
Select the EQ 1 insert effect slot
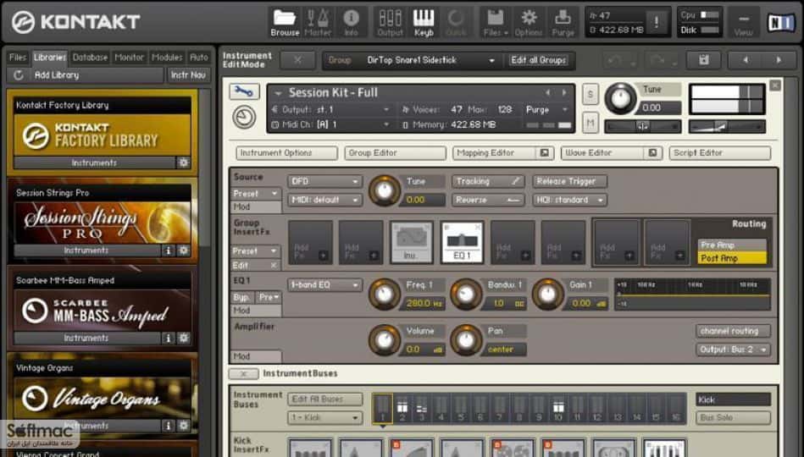click(462, 242)
